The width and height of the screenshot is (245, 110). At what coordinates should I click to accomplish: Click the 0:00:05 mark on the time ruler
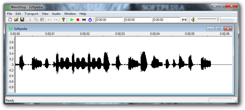[190, 34]
